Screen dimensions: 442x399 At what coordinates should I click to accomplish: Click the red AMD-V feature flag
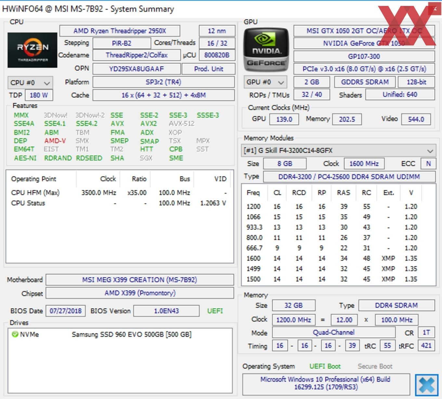coord(55,141)
